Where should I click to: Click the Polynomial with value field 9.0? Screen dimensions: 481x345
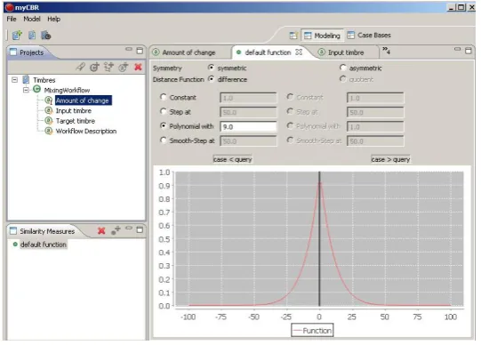248,126
